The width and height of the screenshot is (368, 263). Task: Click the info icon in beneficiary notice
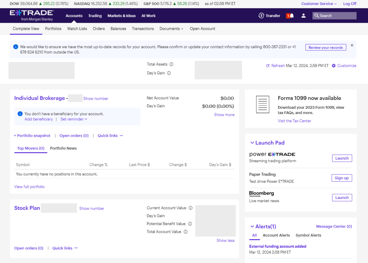pos(20,114)
